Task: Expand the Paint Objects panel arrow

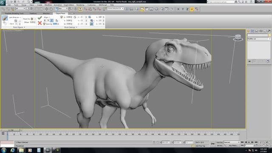Action: click(25, 27)
